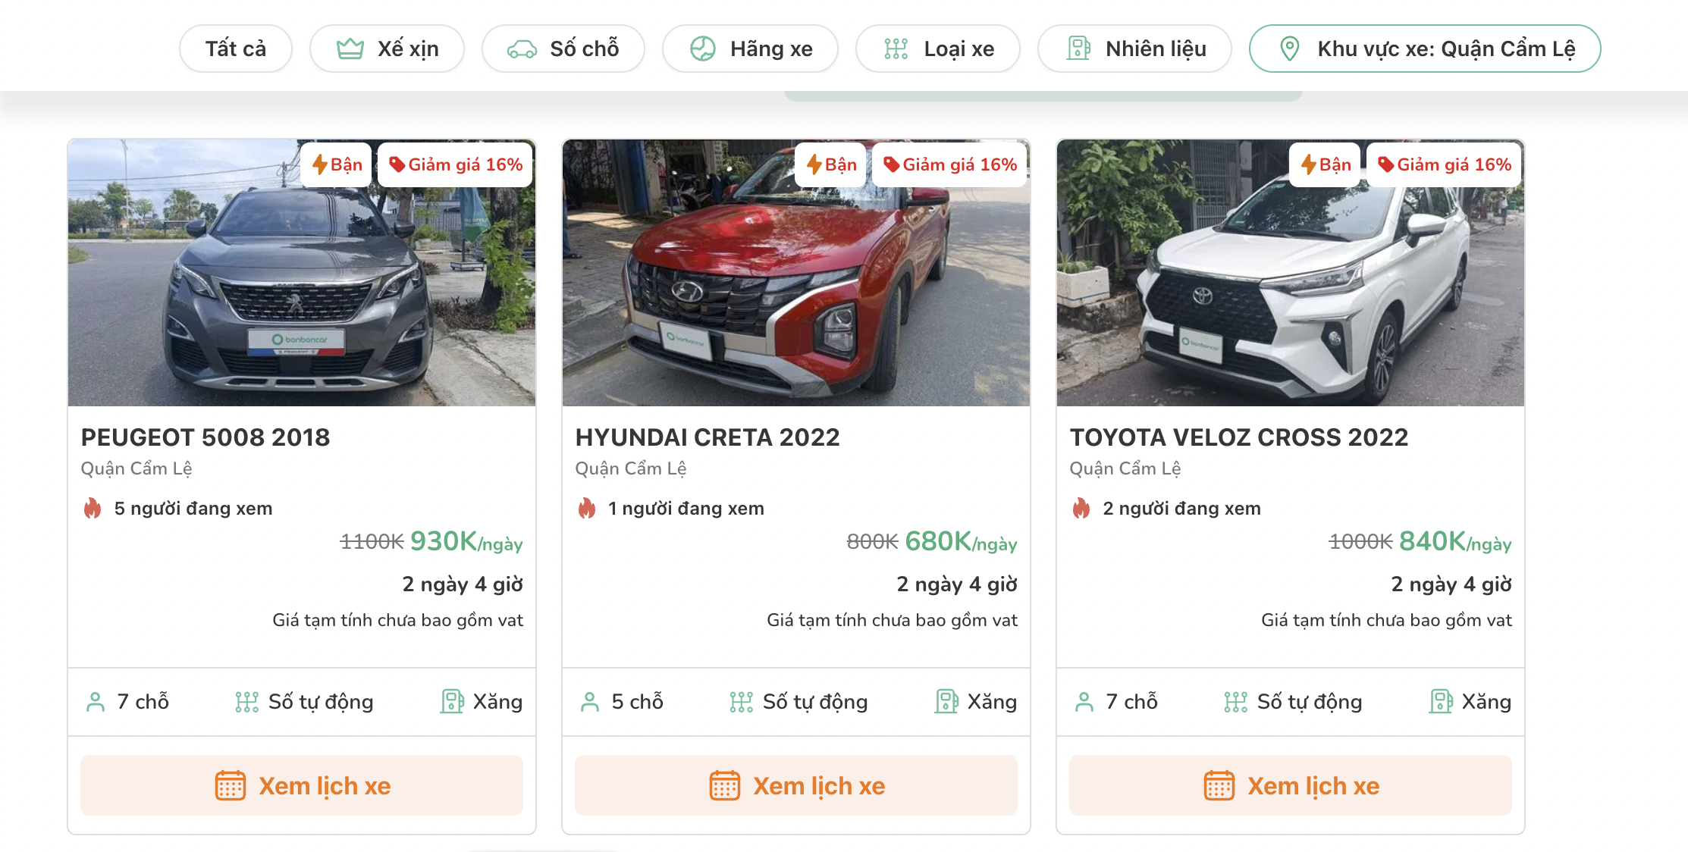Screen dimensions: 1688x852
Task: Open the Xế xịn filter
Action: 387,49
